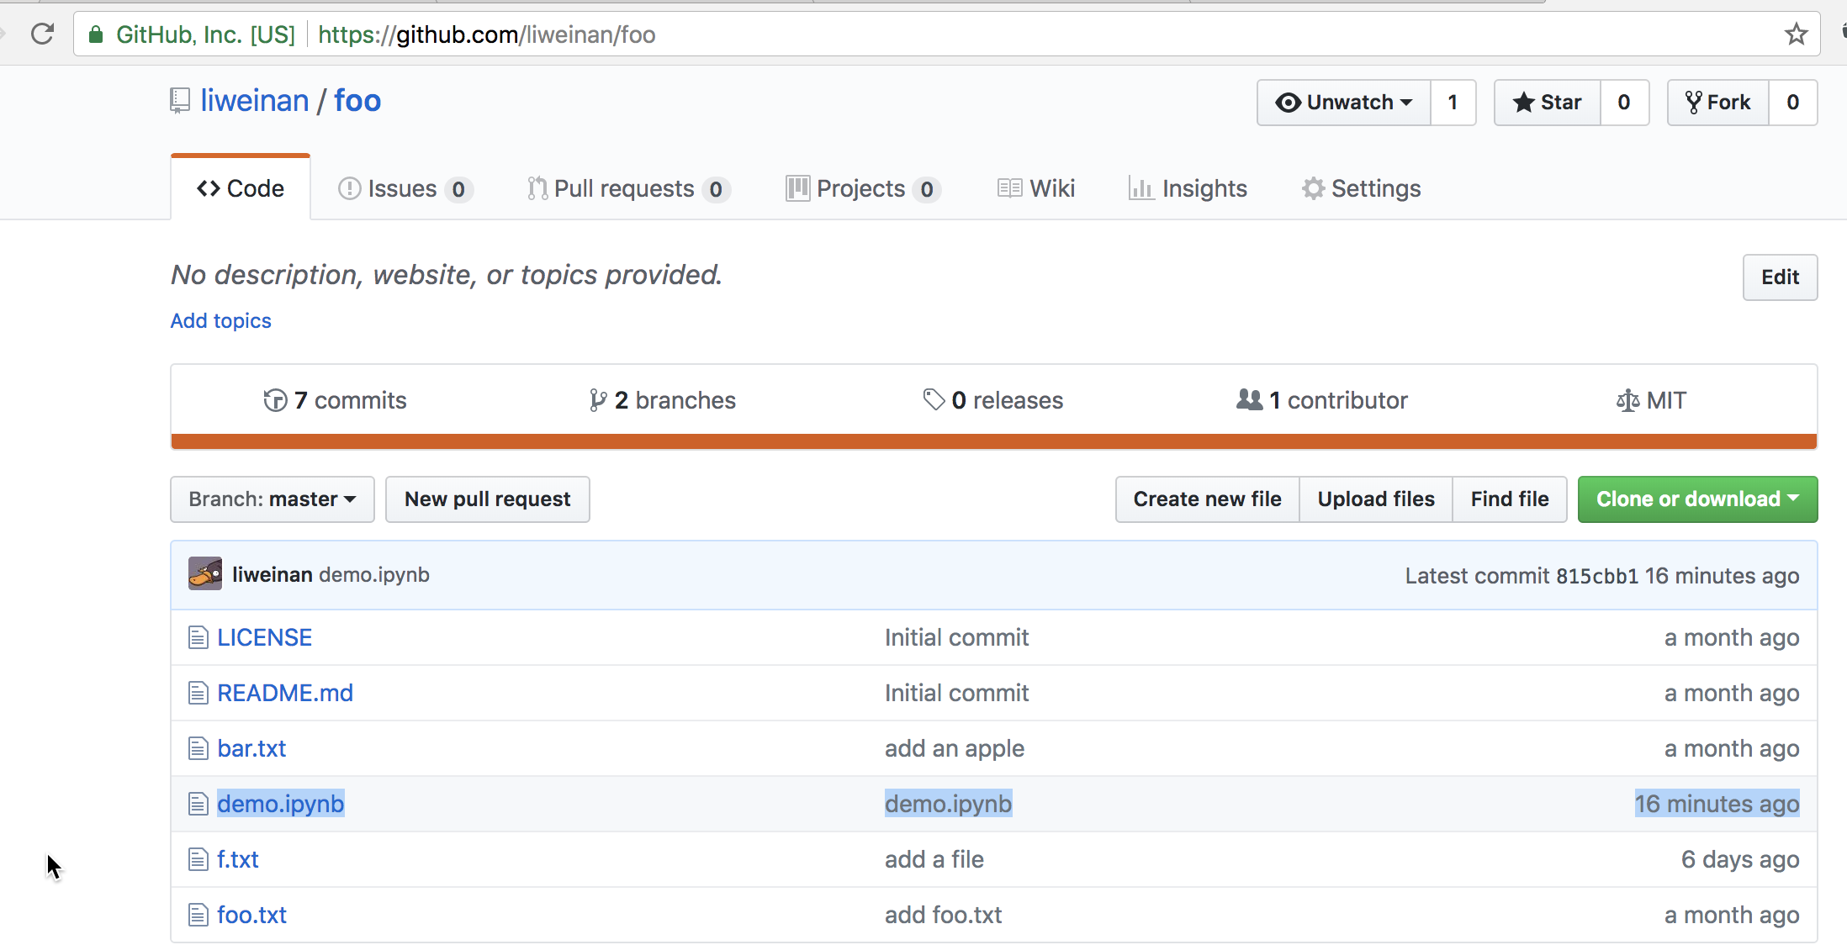
Task: Click the commits history clock icon
Action: (x=275, y=400)
